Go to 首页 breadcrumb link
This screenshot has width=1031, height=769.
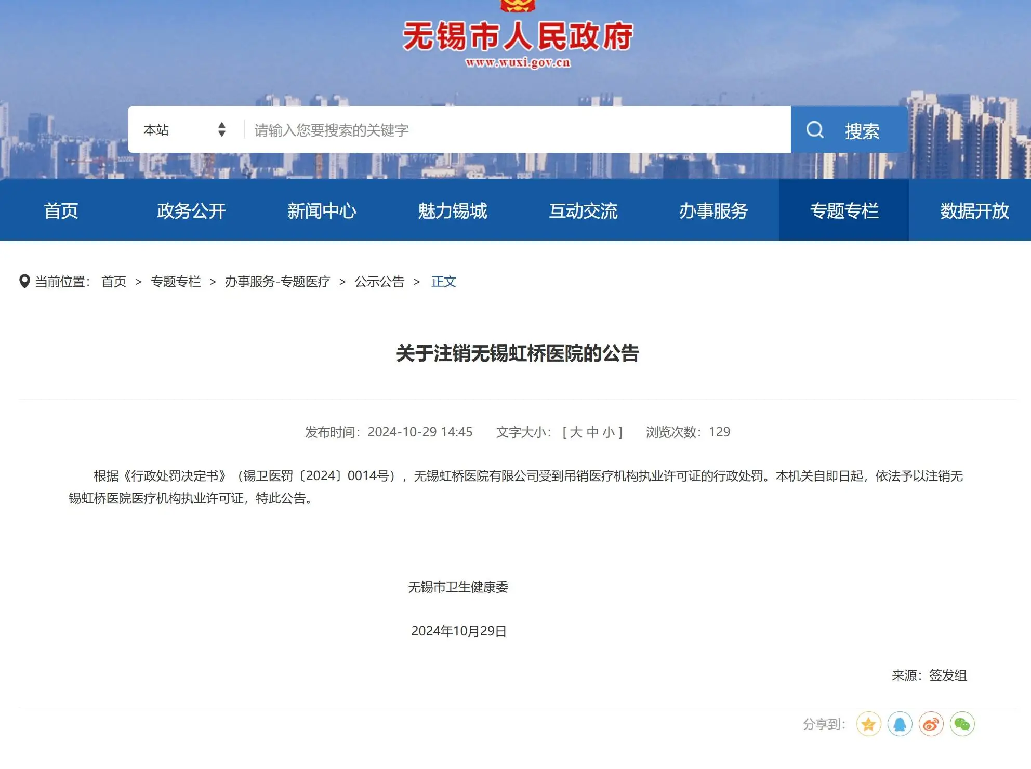pos(114,282)
